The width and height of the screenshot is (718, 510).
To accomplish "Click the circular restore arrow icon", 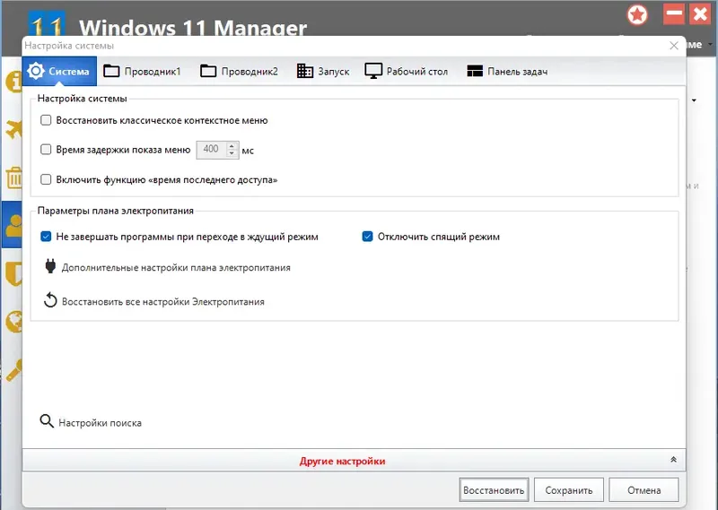I will (50, 300).
